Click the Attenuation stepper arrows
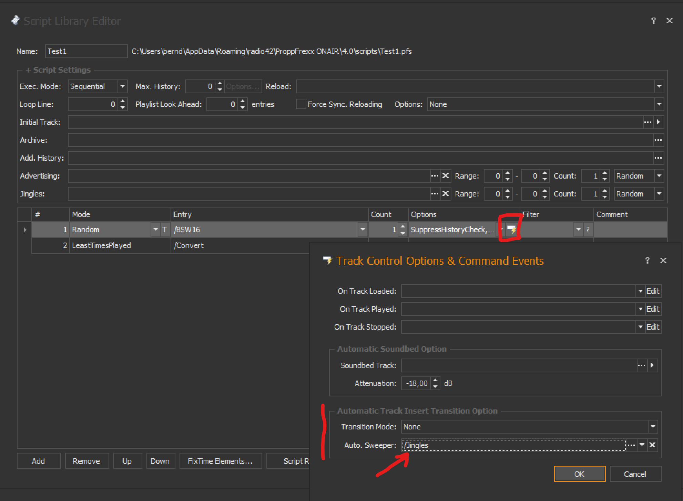Viewport: 683px width, 501px height. (x=435, y=383)
